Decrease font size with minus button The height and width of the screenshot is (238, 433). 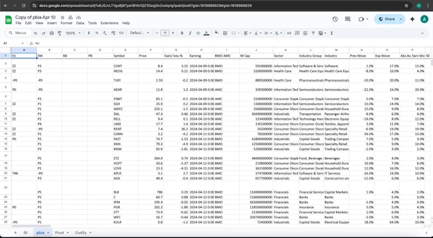point(157,33)
